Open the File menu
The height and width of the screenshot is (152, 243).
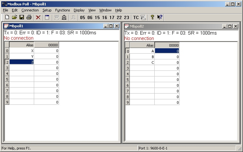pyautogui.click(x=6, y=10)
